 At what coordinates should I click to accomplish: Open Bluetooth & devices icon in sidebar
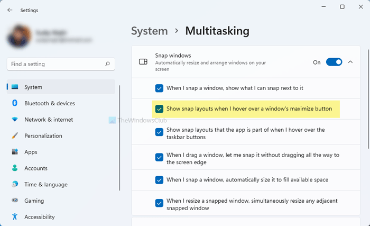[15, 103]
